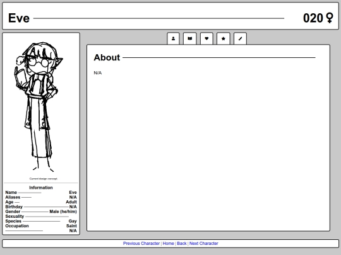Click the 'Birthday' label
Screen dimensions: 341x255
[14, 207]
